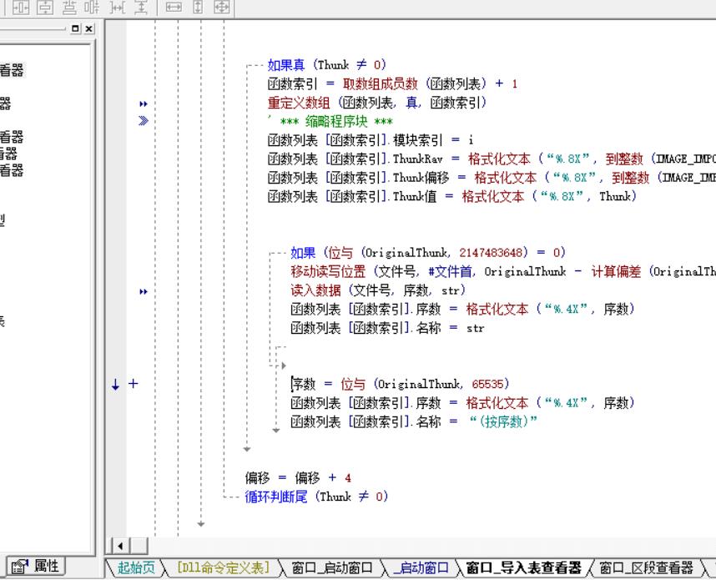Switch to the 起始页 tab
716x580 pixels.
coord(136,568)
